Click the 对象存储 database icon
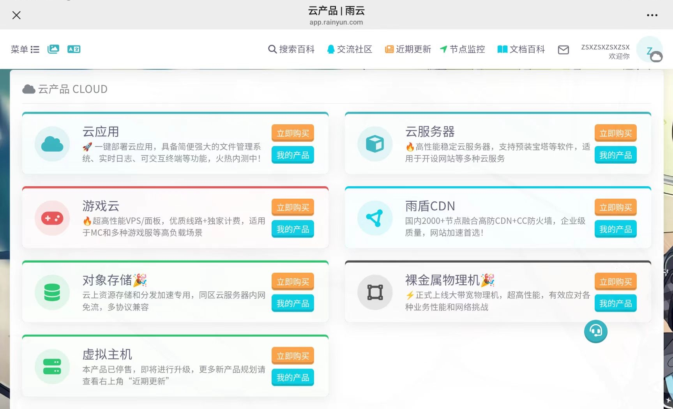Screen dimensions: 673x409 point(52,292)
